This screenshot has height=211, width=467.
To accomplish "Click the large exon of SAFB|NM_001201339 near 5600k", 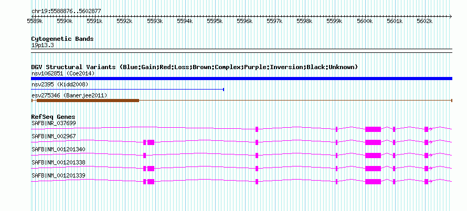I will point(373,181).
